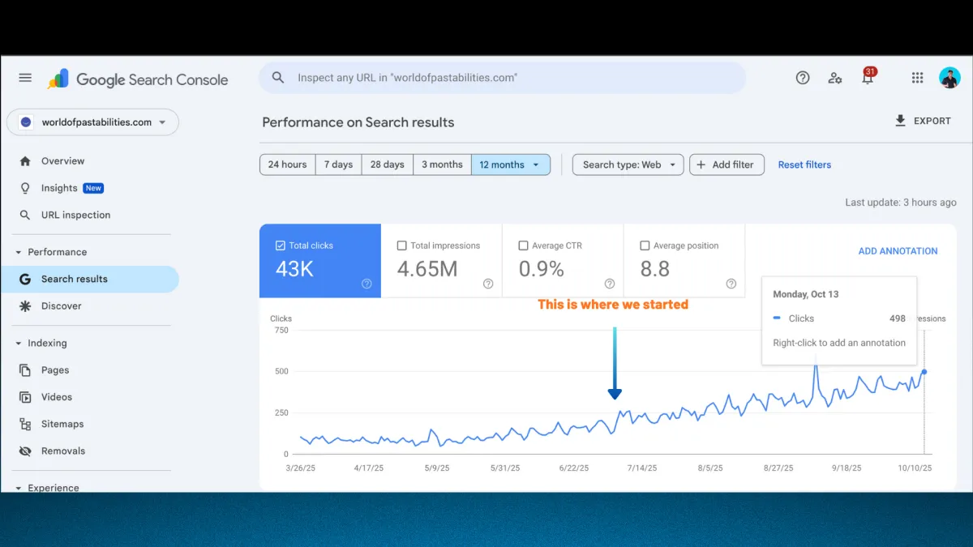Select the 28 days range tab
The width and height of the screenshot is (973, 547).
pyautogui.click(x=388, y=165)
